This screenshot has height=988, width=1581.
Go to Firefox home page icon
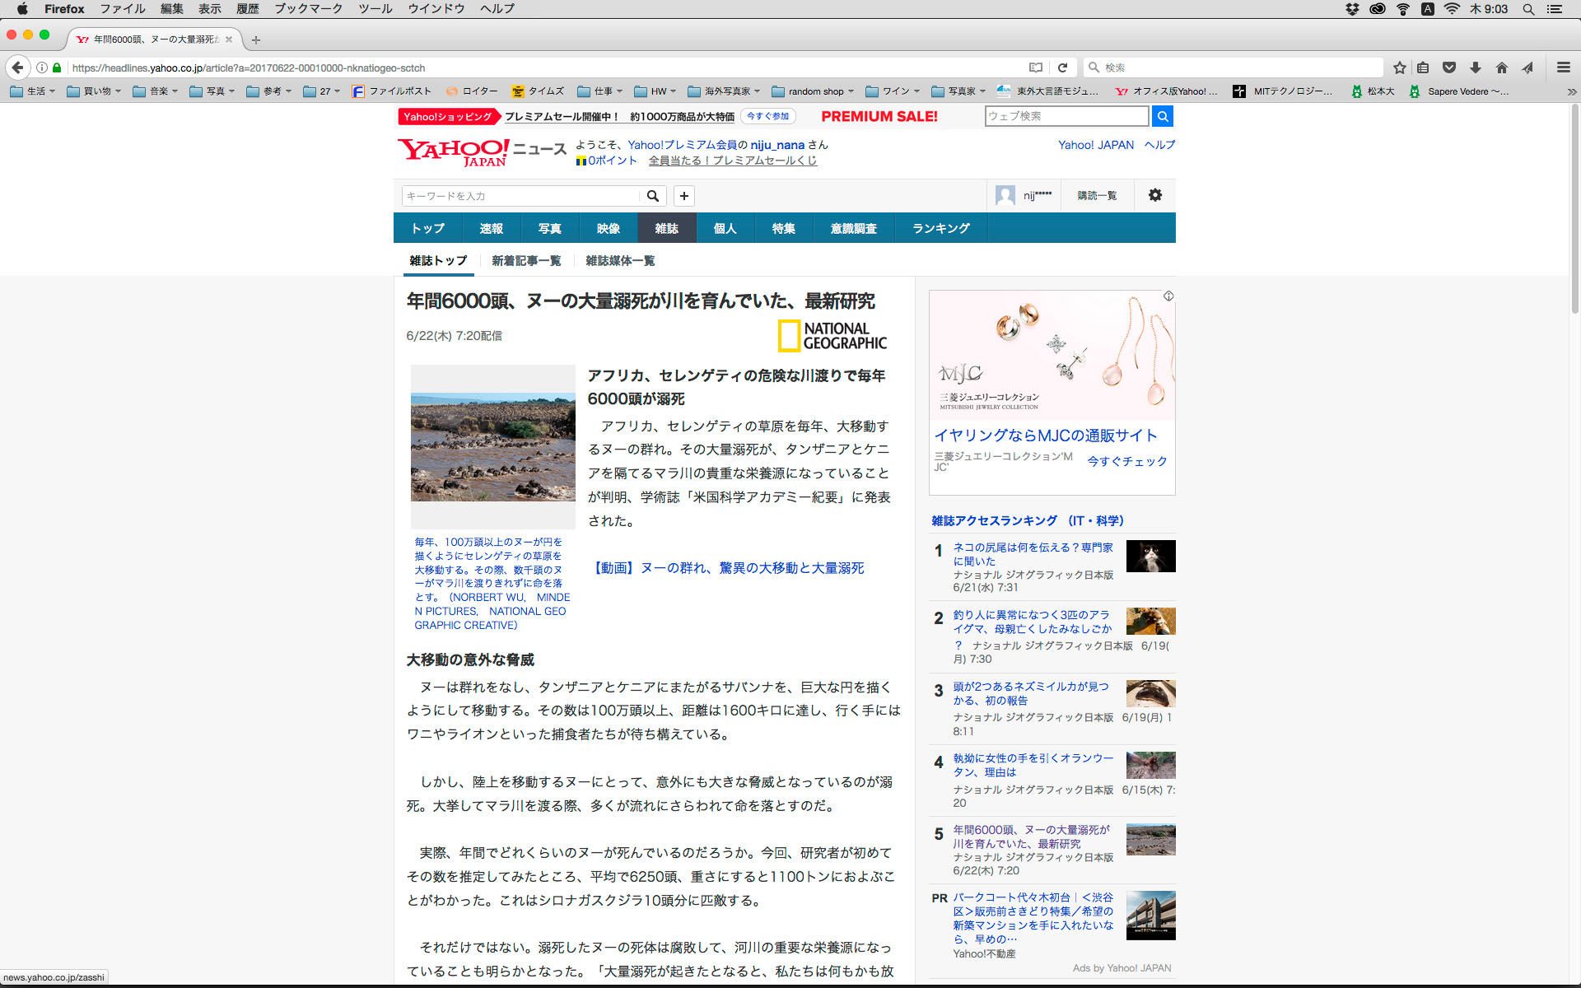(x=1502, y=68)
